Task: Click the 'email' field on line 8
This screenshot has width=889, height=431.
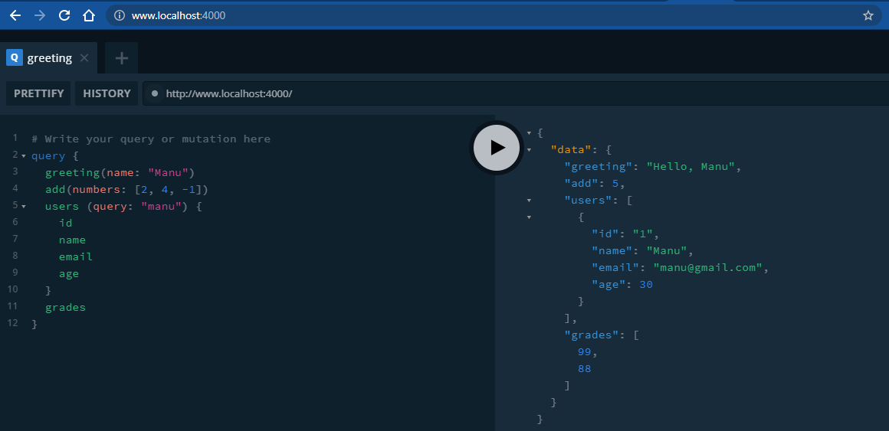Action: (75, 257)
